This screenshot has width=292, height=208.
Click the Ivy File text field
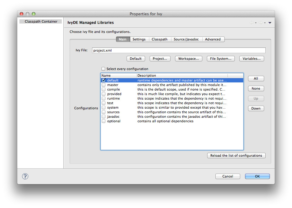click(x=179, y=50)
